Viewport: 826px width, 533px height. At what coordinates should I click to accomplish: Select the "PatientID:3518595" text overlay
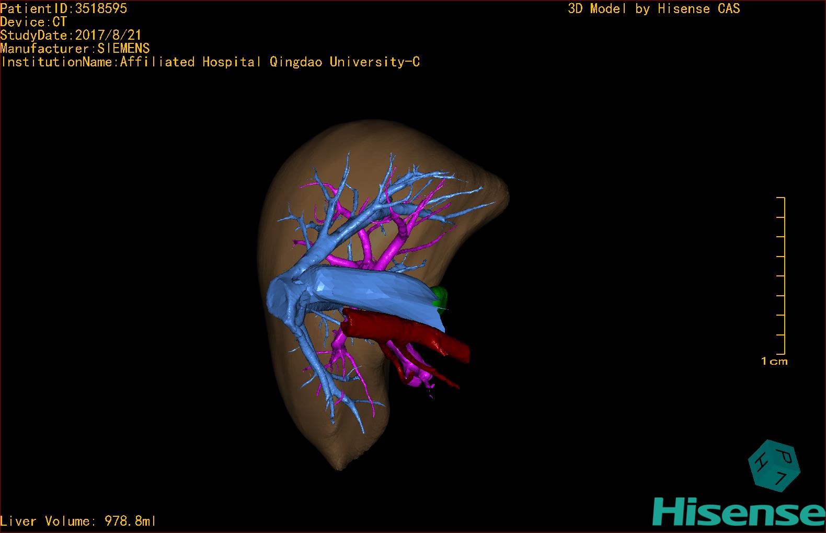point(64,8)
